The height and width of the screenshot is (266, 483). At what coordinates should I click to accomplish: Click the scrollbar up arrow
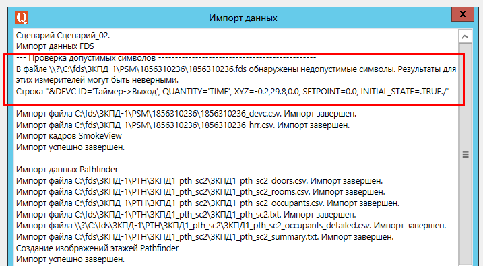pyautogui.click(x=465, y=36)
